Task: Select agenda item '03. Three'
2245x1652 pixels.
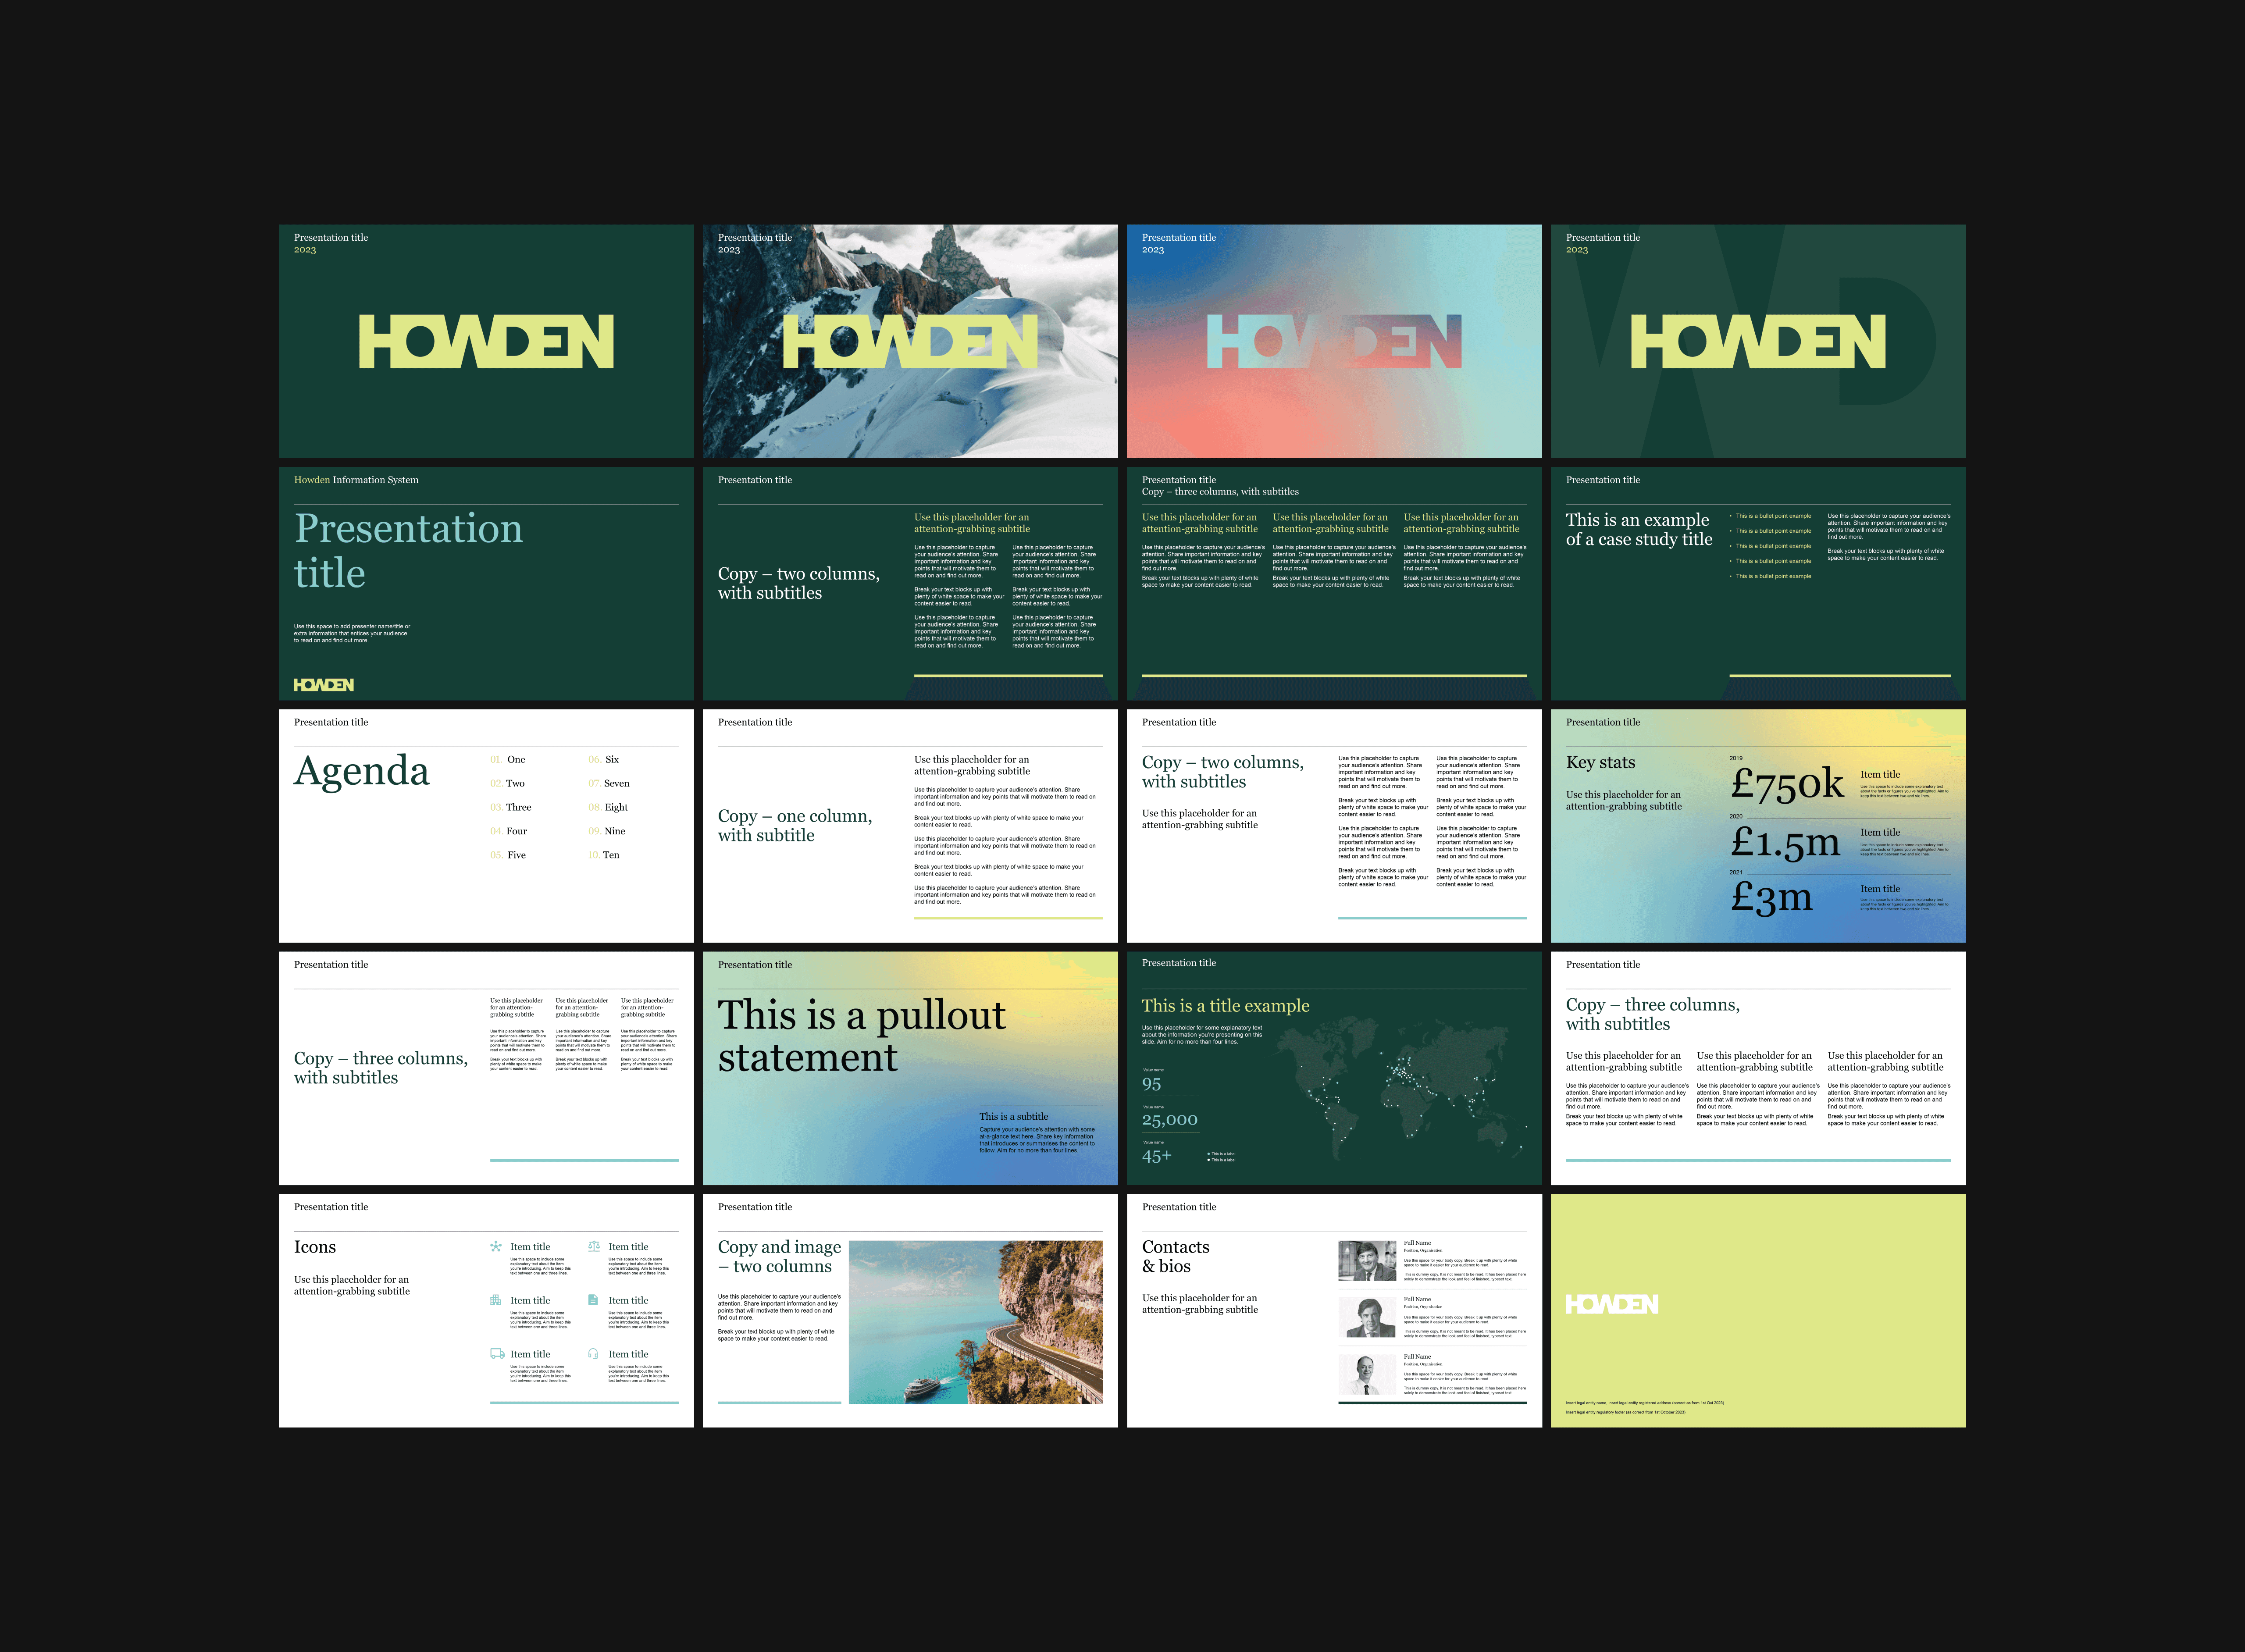Action: tap(511, 808)
